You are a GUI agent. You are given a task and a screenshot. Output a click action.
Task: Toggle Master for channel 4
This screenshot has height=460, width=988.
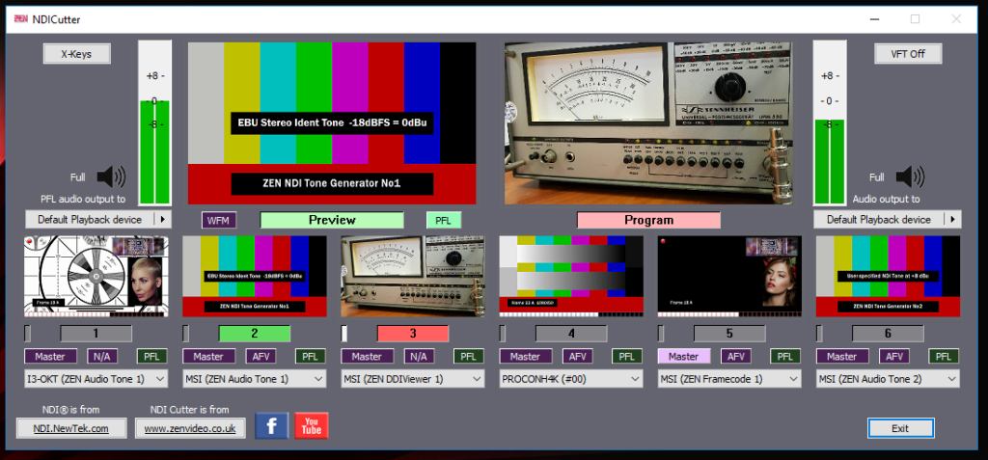tap(526, 356)
